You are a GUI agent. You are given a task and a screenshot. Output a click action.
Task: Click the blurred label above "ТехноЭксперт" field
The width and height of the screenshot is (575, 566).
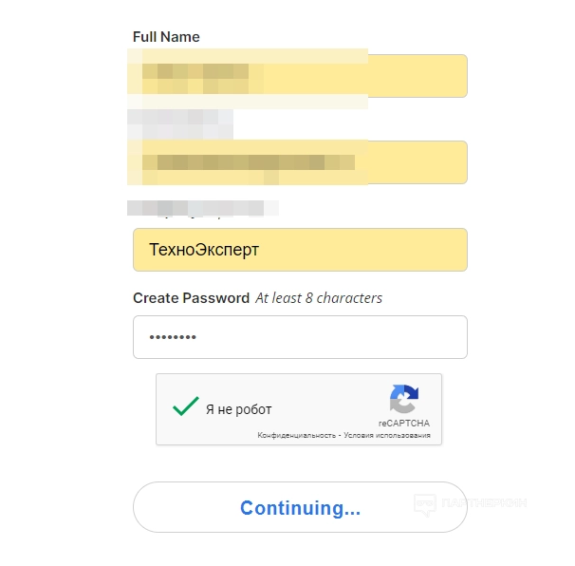(x=201, y=206)
